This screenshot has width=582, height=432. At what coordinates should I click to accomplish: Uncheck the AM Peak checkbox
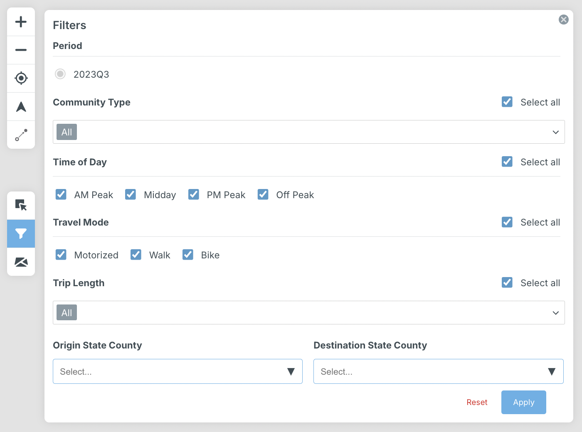click(x=61, y=194)
